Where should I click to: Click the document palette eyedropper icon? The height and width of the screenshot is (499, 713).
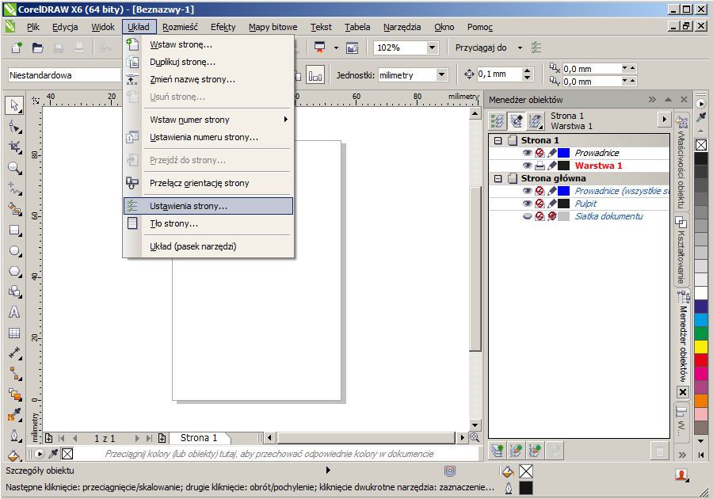53,454
